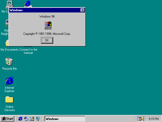The height and width of the screenshot is (122, 162).
Task: Click the 9:15 PM taskbar clock
Action: point(154,119)
